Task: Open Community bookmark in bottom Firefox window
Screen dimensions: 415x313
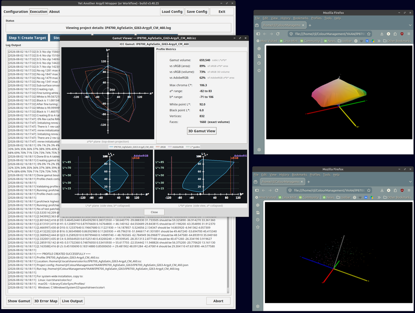Action: (x=309, y=197)
